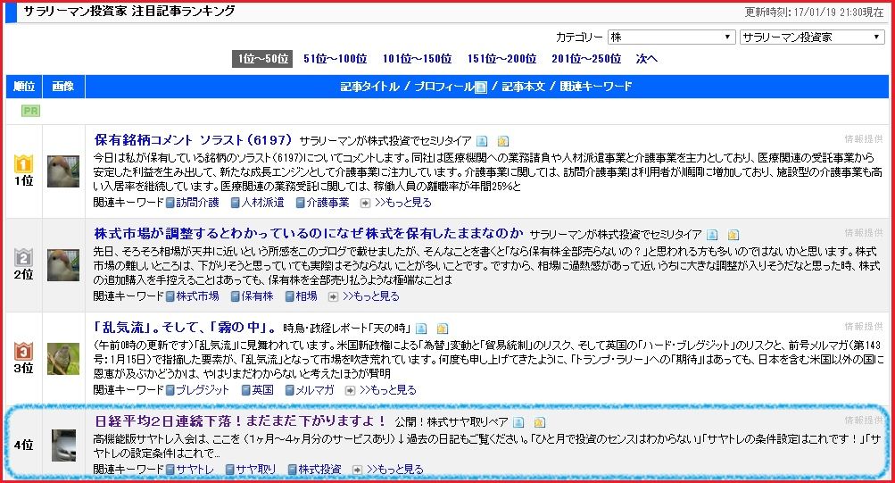
Task: Click profile icon in table header
Action: 481,87
